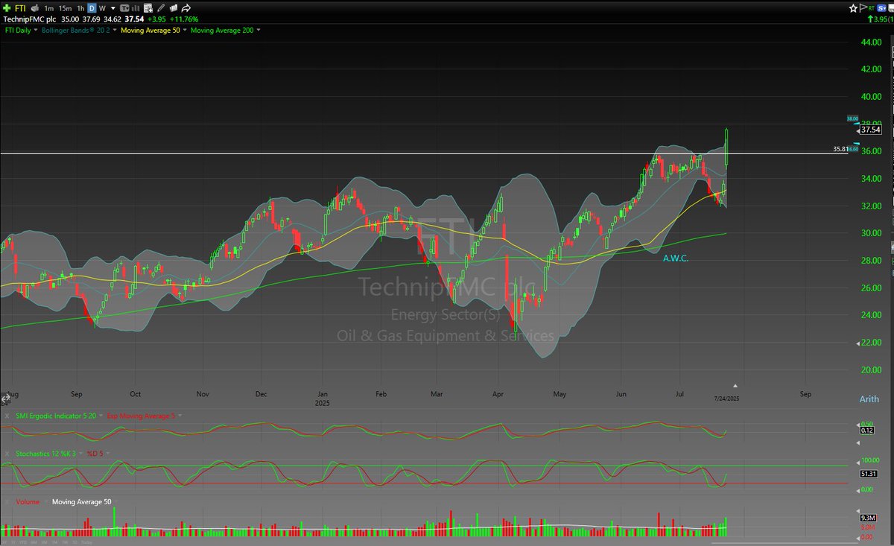This screenshot has height=546, width=894.
Task: Click the share arrow icon
Action: tap(186, 8)
